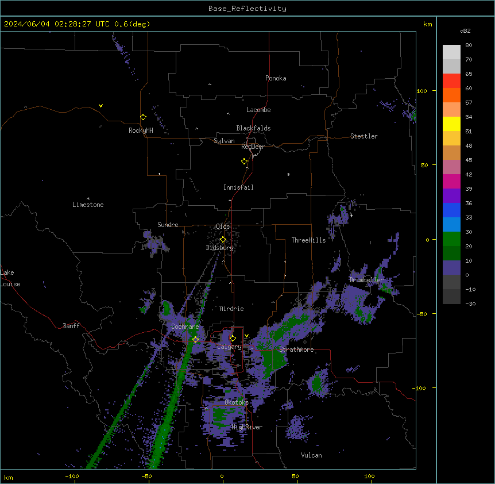This screenshot has width=495, height=484.
Task: Select the 60 dBZ orange color swatch
Action: tap(451, 95)
